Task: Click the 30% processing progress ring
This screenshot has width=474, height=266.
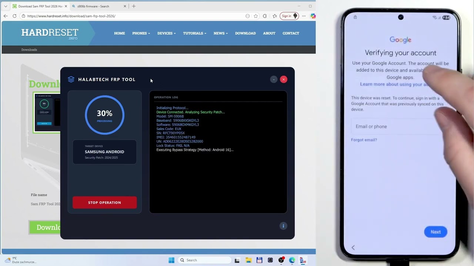Action: click(x=104, y=115)
